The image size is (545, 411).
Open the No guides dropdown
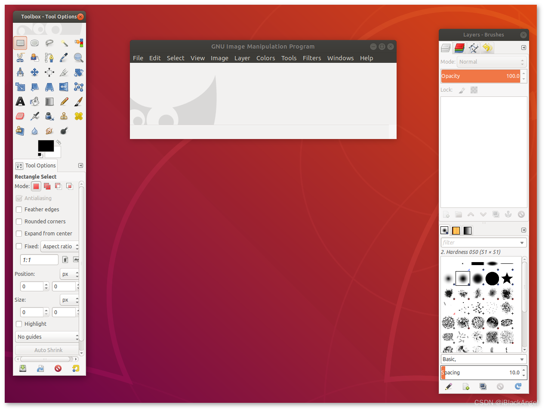click(47, 337)
